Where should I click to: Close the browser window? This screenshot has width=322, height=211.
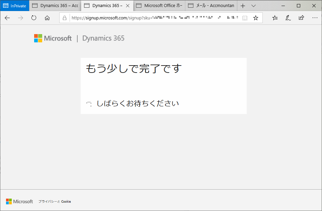point(314,6)
